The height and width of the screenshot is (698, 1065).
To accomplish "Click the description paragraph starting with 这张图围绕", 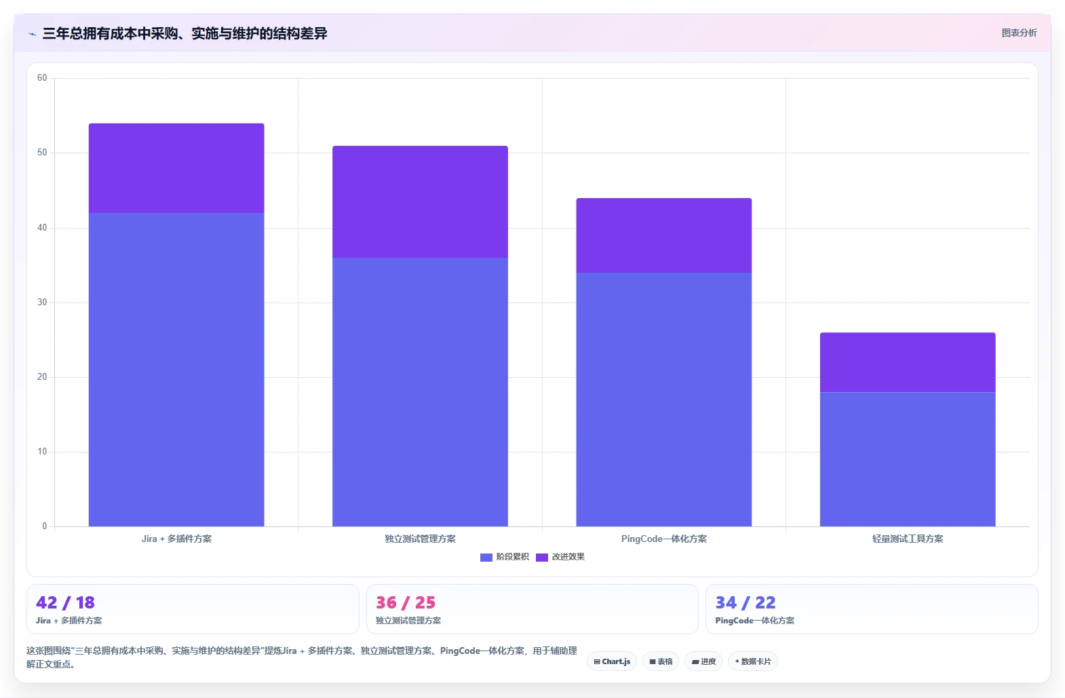I will point(302,657).
